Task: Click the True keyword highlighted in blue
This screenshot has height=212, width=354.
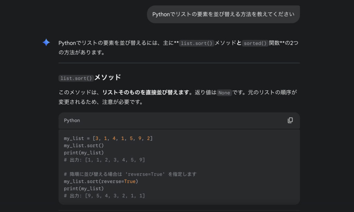Action: (x=130, y=181)
